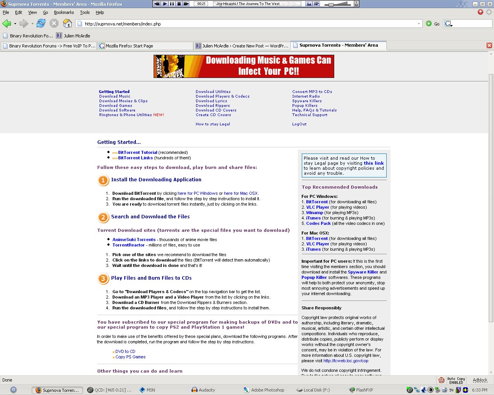494x395 pixels.
Task: Open the Help menu
Action: [x=100, y=12]
